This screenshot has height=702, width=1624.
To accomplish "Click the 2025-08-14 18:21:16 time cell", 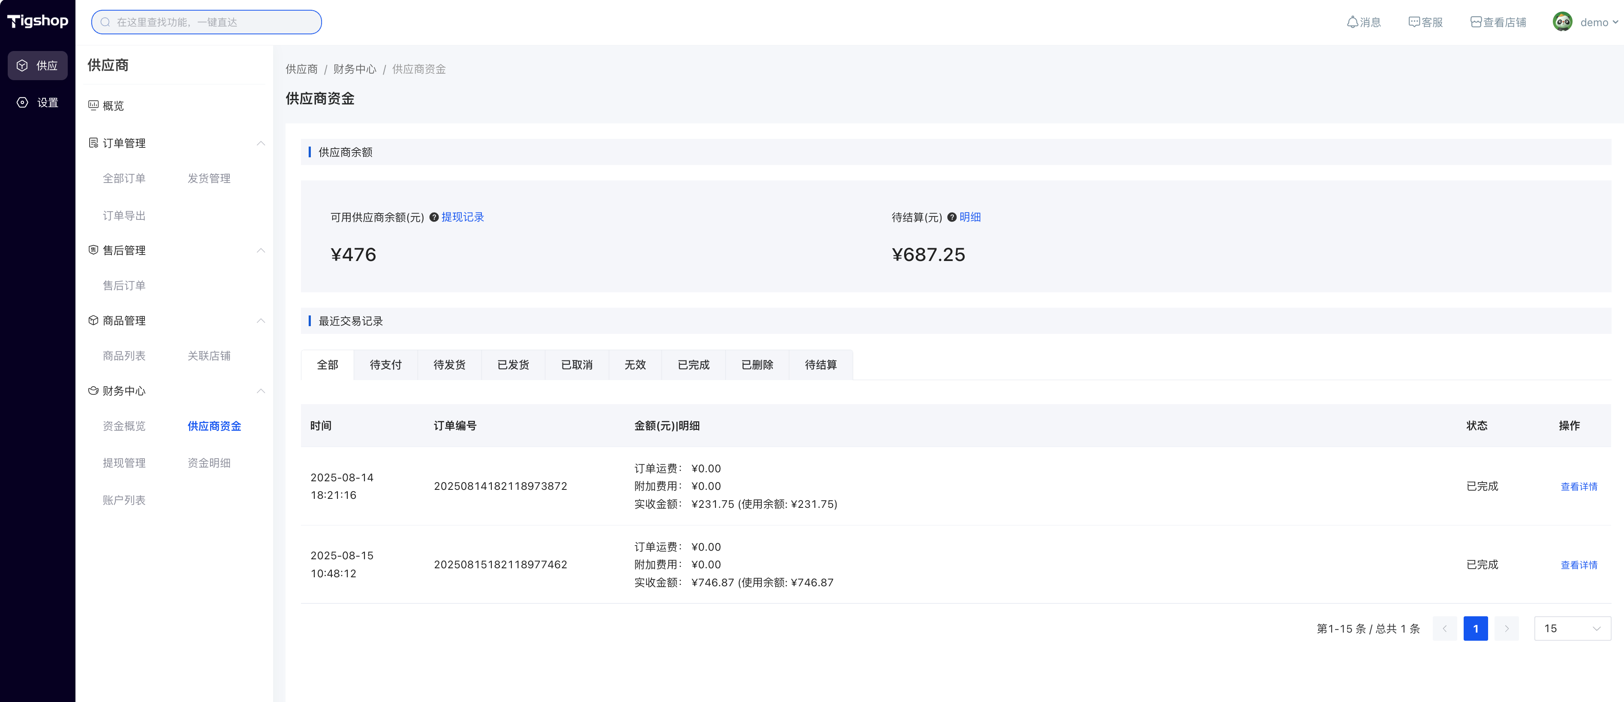I will click(x=342, y=486).
